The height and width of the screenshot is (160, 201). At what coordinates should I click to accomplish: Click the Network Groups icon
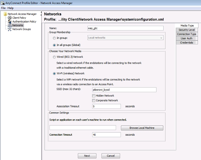point(10,29)
